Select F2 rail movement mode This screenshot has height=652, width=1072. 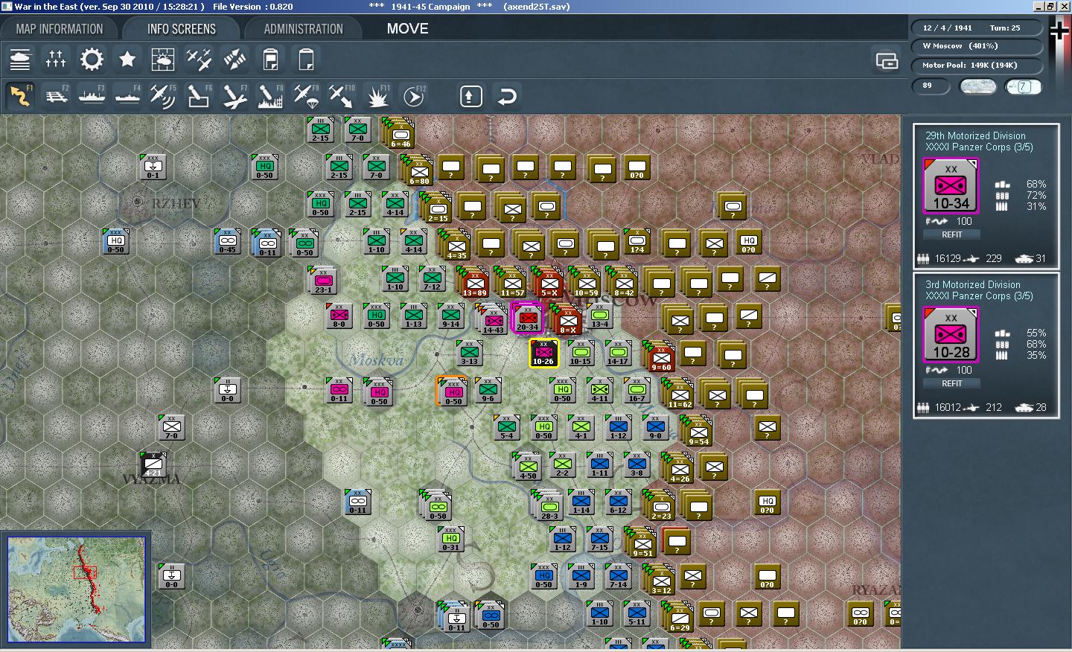[56, 97]
